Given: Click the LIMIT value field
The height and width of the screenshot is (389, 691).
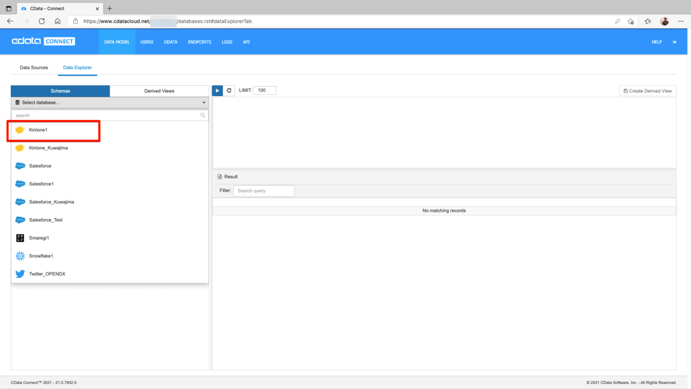Looking at the screenshot, I should coord(265,90).
